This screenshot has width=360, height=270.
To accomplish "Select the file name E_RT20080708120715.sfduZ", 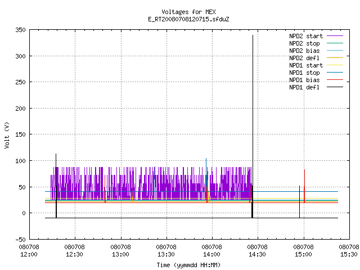I will (188, 19).
